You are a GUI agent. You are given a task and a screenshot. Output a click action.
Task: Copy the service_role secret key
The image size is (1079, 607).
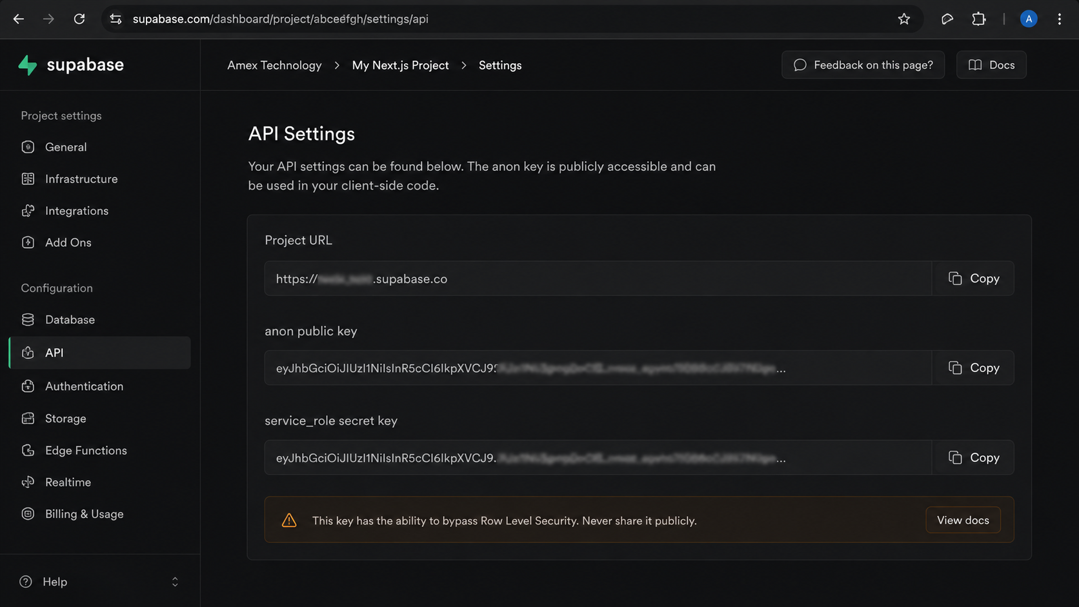(973, 457)
